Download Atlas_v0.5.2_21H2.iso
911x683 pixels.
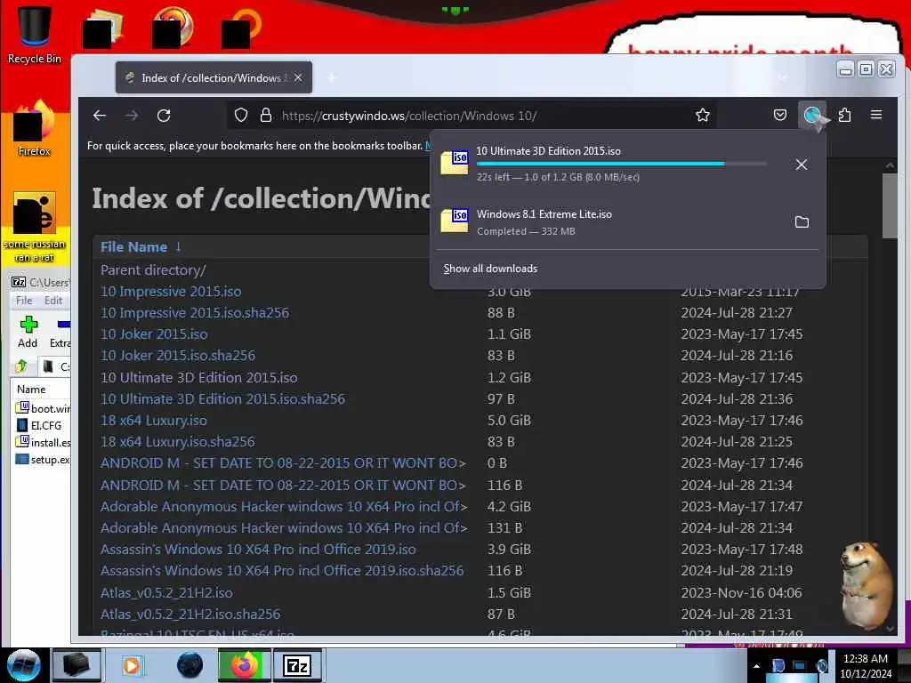point(166,593)
